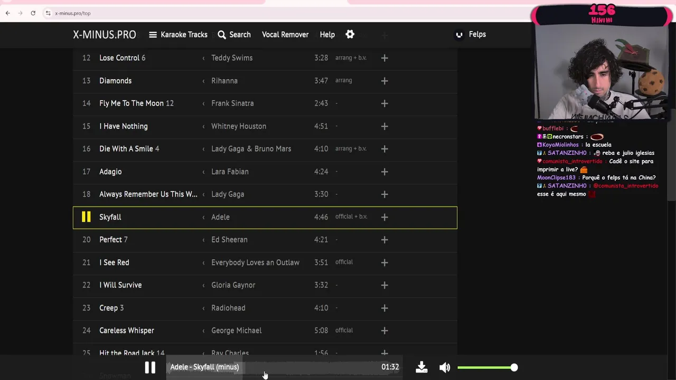The image size is (676, 380).
Task: Click browser back arrow
Action: point(8,13)
